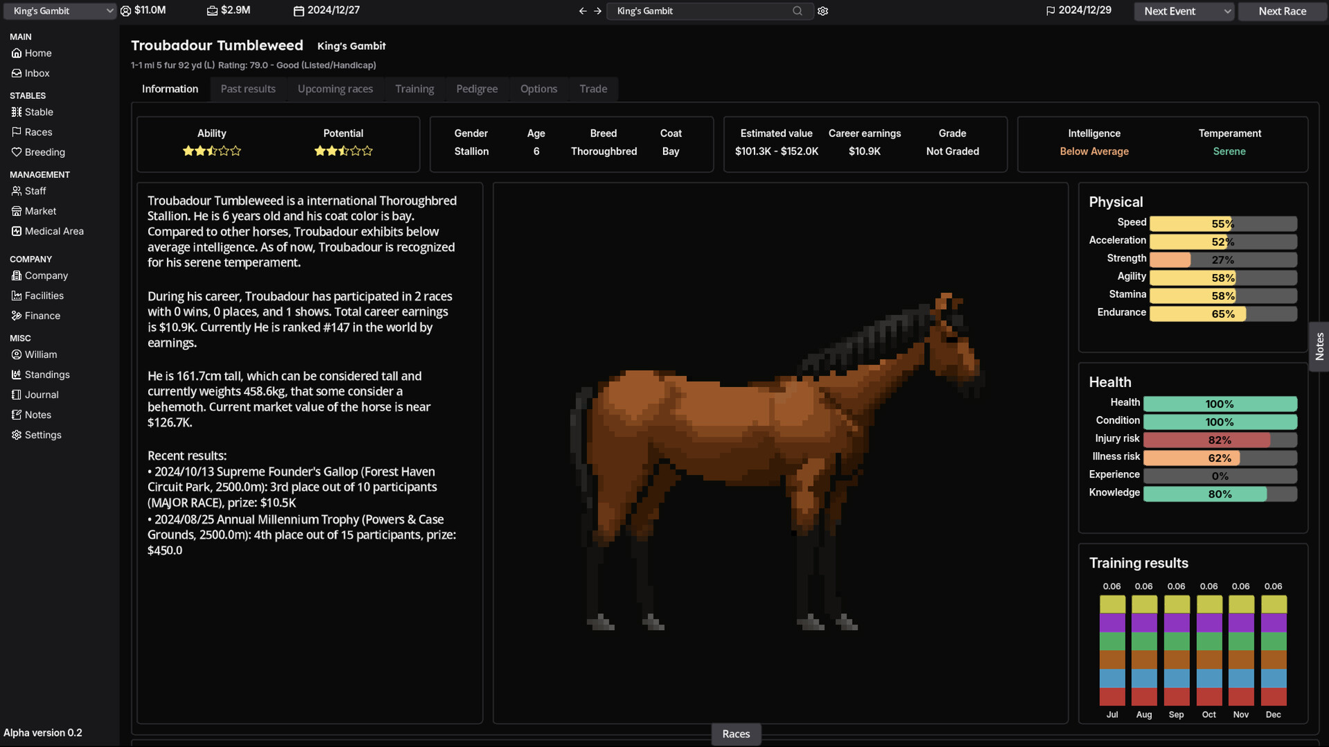Open the Notes side panel tab
1329x747 pixels.
click(1319, 346)
